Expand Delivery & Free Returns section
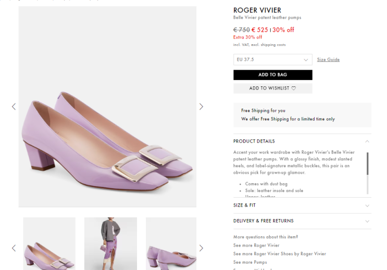This screenshot has height=270, width=387. coord(367,221)
